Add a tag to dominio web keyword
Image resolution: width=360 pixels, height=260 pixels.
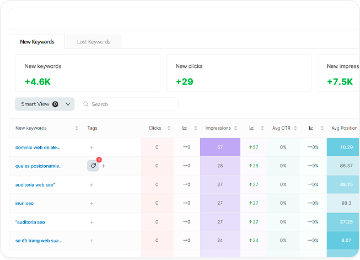92,147
